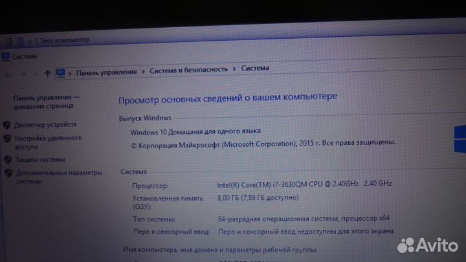Click the 64-разрядная операционная система value

pyautogui.click(x=304, y=219)
